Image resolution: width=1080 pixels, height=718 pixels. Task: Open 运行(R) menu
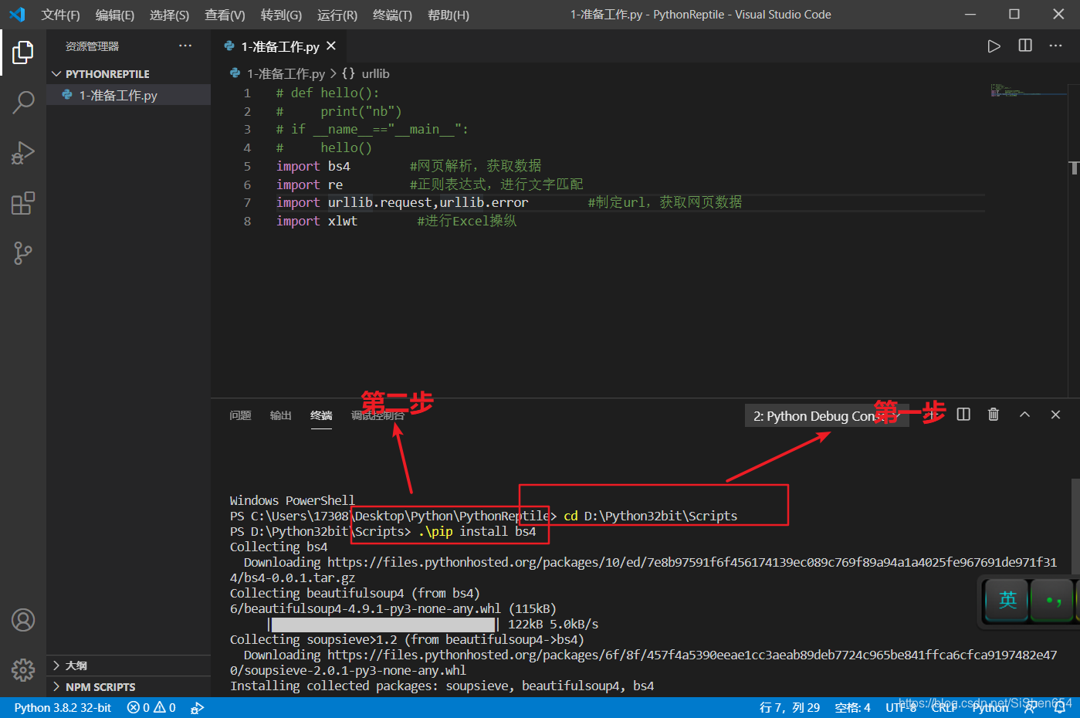coord(337,15)
